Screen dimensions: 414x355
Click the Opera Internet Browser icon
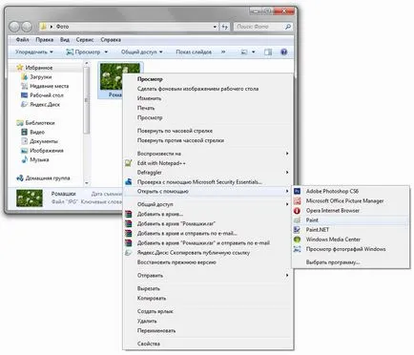pos(297,211)
